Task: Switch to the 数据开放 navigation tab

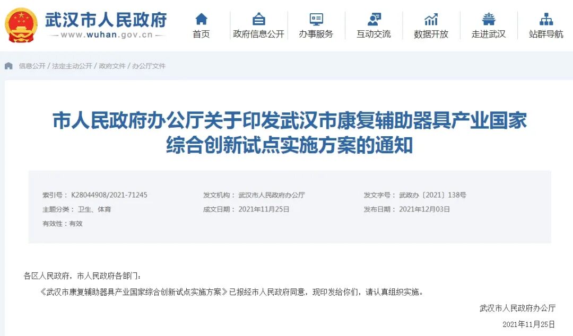Action: (431, 33)
